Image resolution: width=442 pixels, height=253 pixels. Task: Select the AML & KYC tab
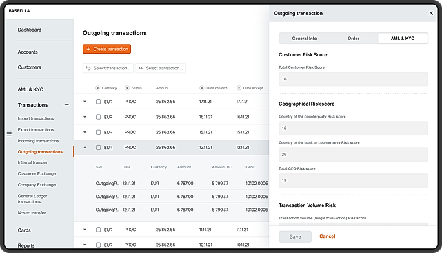403,38
